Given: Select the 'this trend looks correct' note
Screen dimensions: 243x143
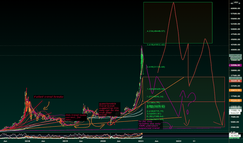Looking at the screenshot, I should coord(76,117).
